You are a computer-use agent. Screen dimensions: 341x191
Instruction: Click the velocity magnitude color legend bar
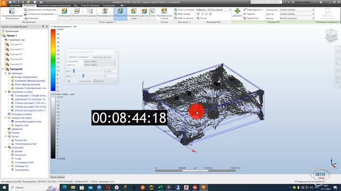pyautogui.click(x=53, y=60)
